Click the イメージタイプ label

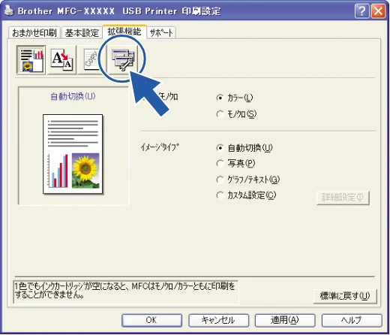pos(160,147)
